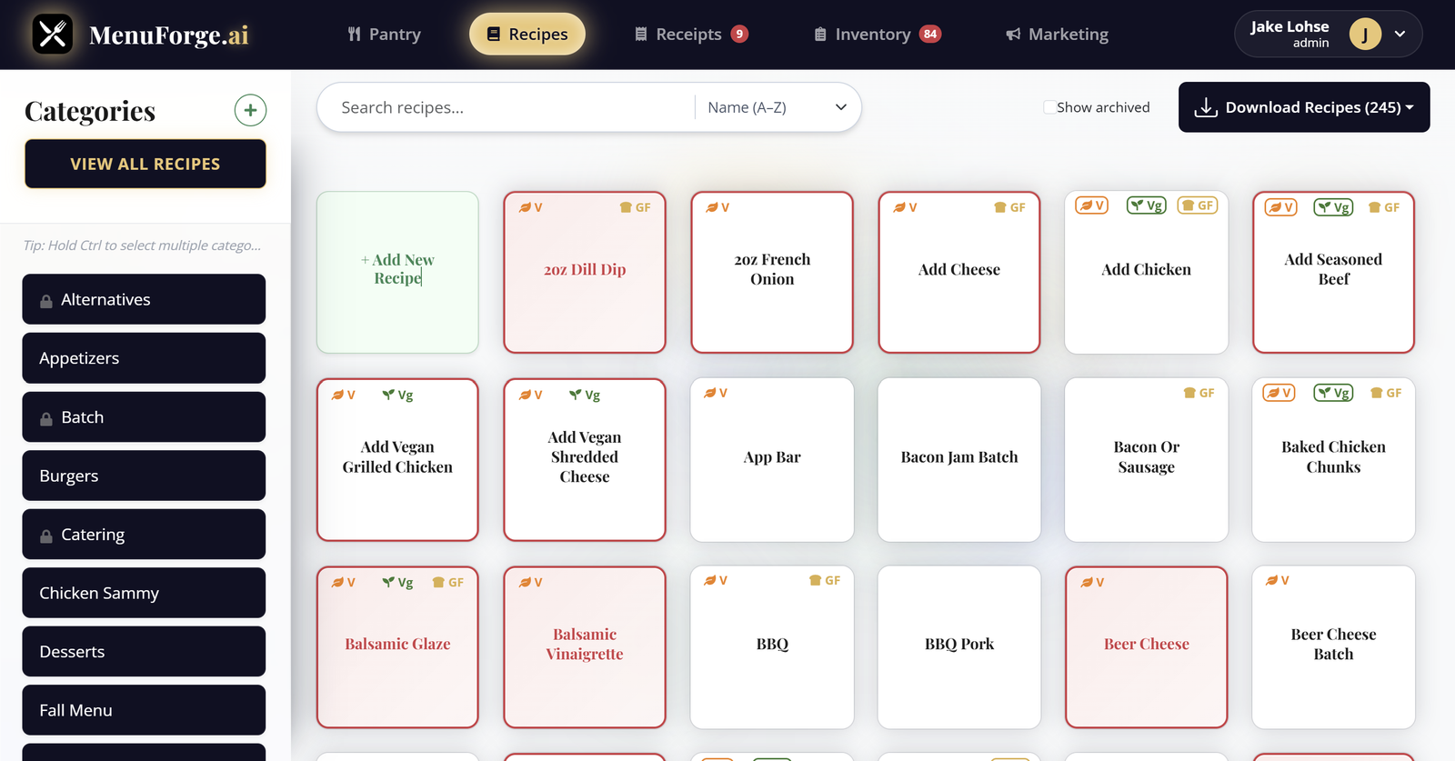Click the lock icon on Catering category
The image size is (1455, 761).
45,536
